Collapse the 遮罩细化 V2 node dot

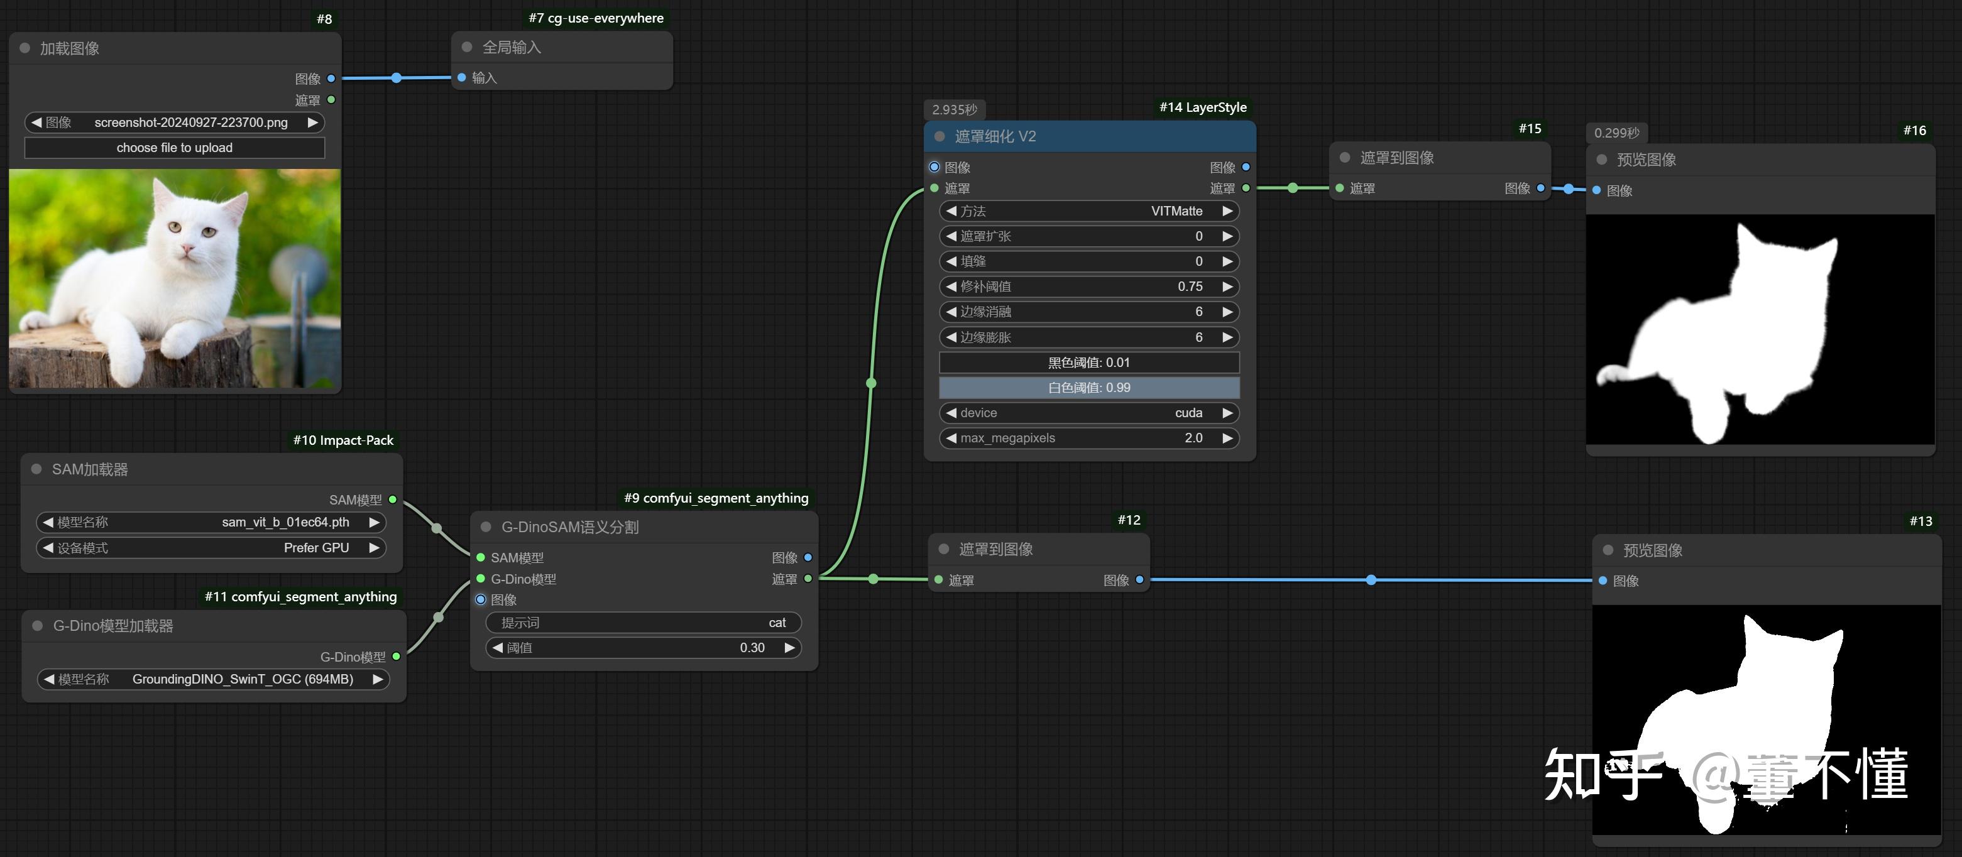(x=939, y=136)
